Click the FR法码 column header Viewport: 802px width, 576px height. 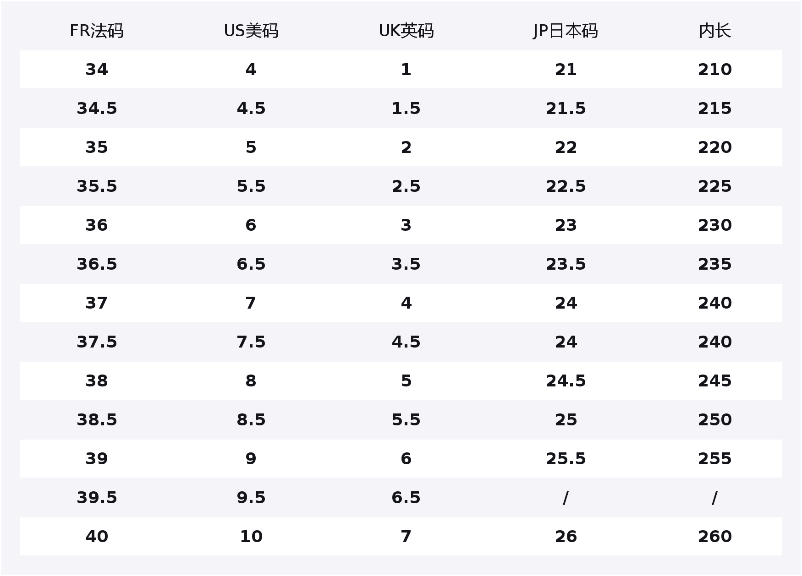pyautogui.click(x=97, y=31)
